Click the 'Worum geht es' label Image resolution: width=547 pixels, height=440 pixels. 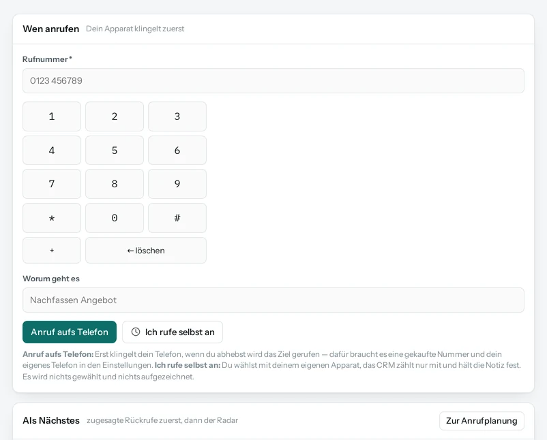click(51, 279)
